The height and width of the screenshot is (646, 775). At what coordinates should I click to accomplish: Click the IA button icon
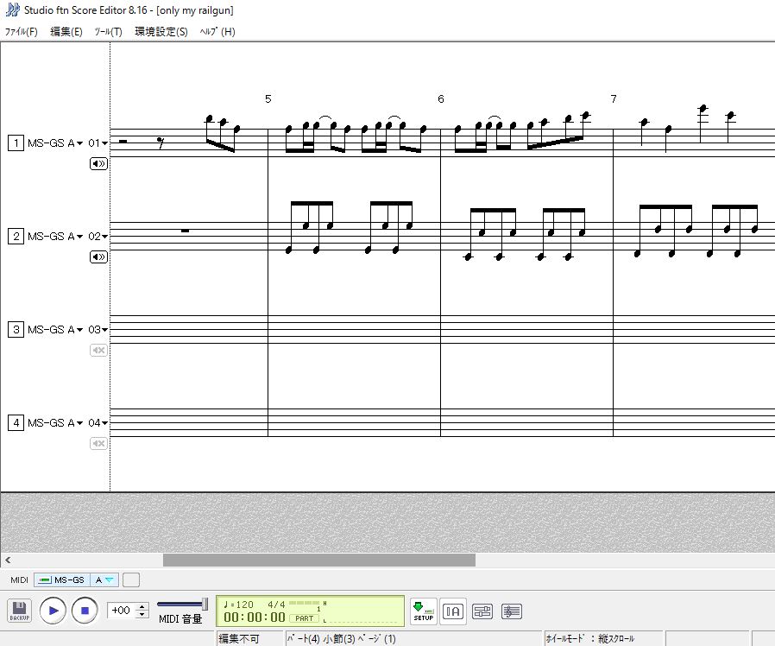452,611
